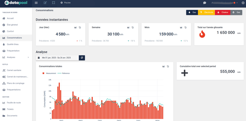Image resolution: width=246 pixels, height=121 pixels.
Task: Click the 4 580 kWh value
Action: 62,34
